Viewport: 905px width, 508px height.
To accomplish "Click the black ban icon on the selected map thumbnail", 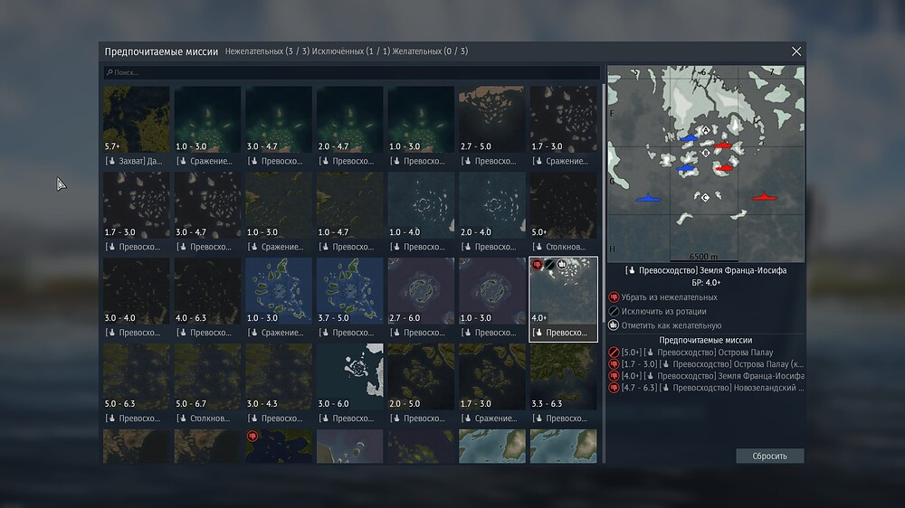I will (x=548, y=264).
